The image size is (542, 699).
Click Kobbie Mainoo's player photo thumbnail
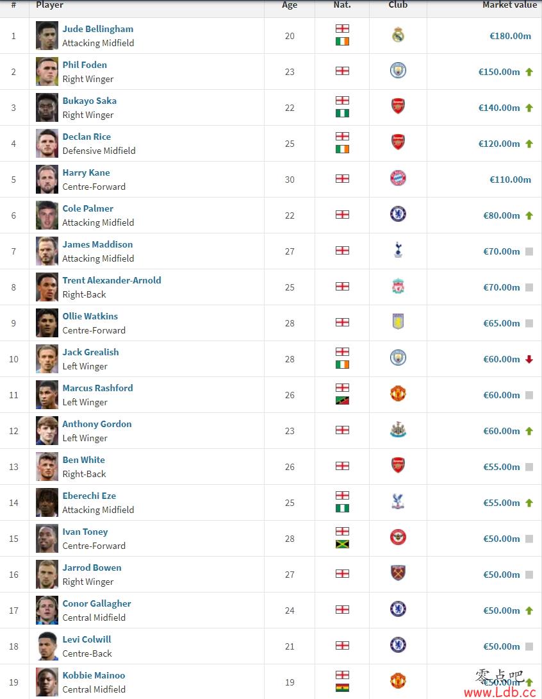[x=47, y=682]
